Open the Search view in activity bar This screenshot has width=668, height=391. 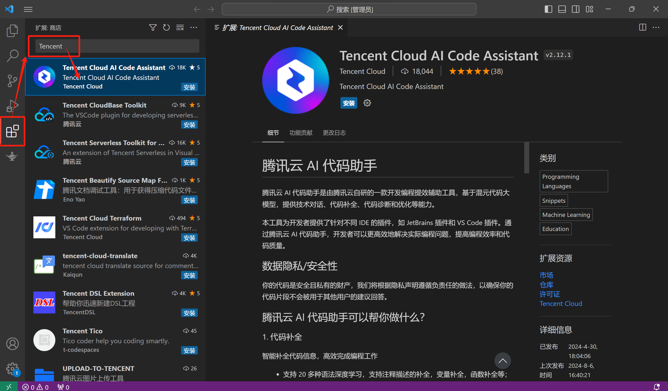coord(12,56)
